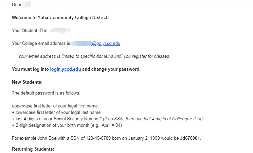Click the line about uppercase first letter

(55, 106)
